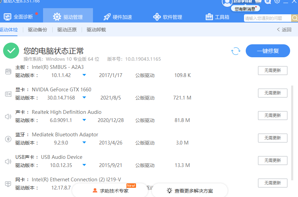Click 无需更新 for Intel Ethernet Connection
298x197 pixels.
click(x=272, y=183)
